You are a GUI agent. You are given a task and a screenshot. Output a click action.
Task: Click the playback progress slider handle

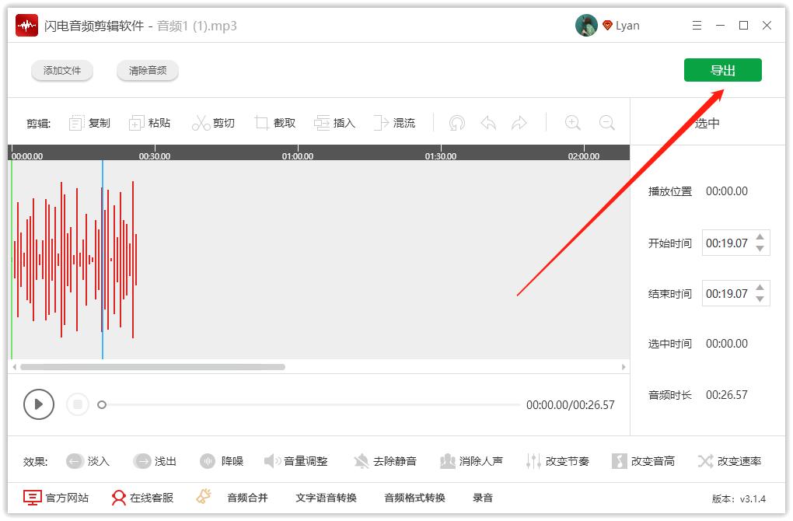tap(102, 404)
